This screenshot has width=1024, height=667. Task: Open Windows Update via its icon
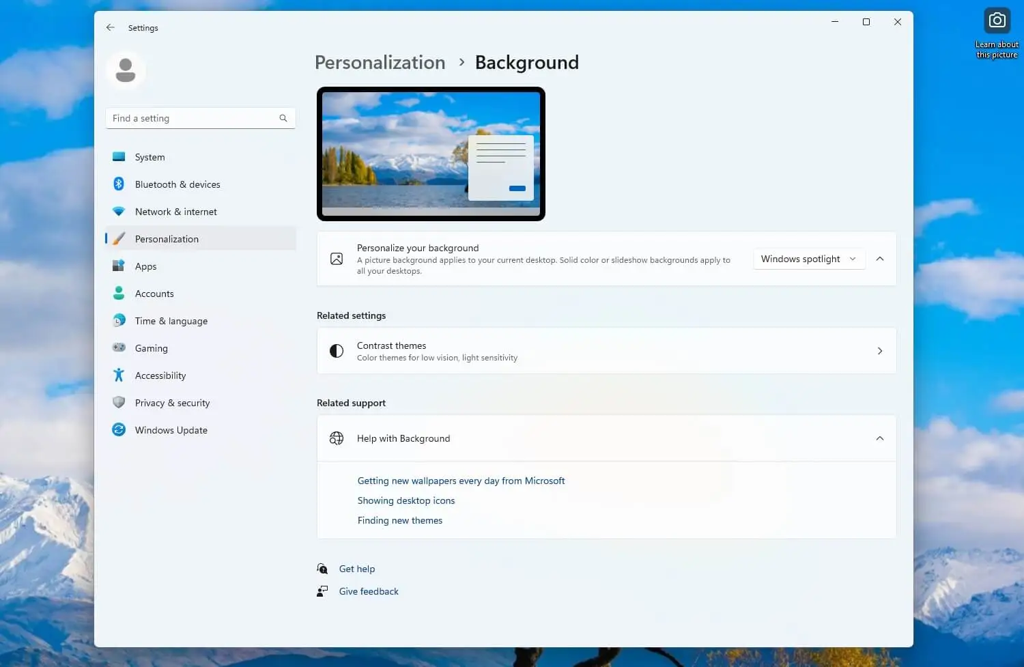point(119,429)
